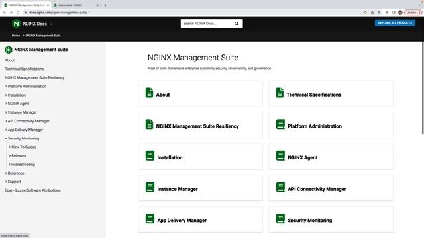Open Troubleshooting under Security Monitoring
This screenshot has width=424, height=238.
22,165
